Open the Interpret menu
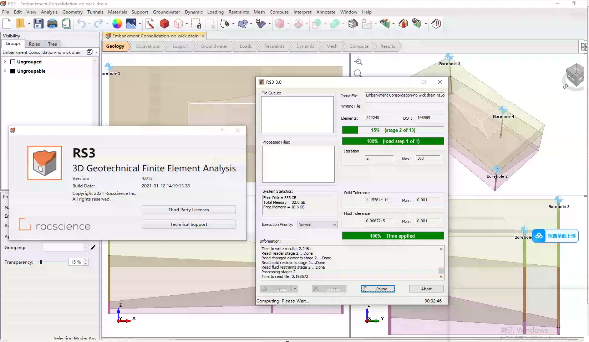 [303, 12]
